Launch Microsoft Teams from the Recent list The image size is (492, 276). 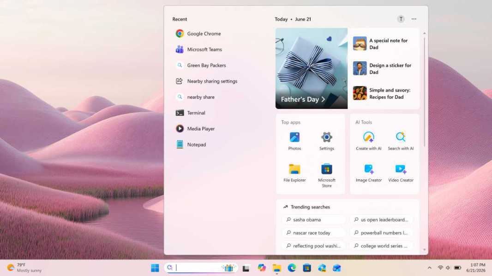[199, 49]
